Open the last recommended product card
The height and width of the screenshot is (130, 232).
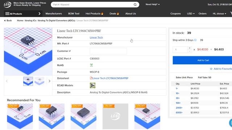[147, 116]
